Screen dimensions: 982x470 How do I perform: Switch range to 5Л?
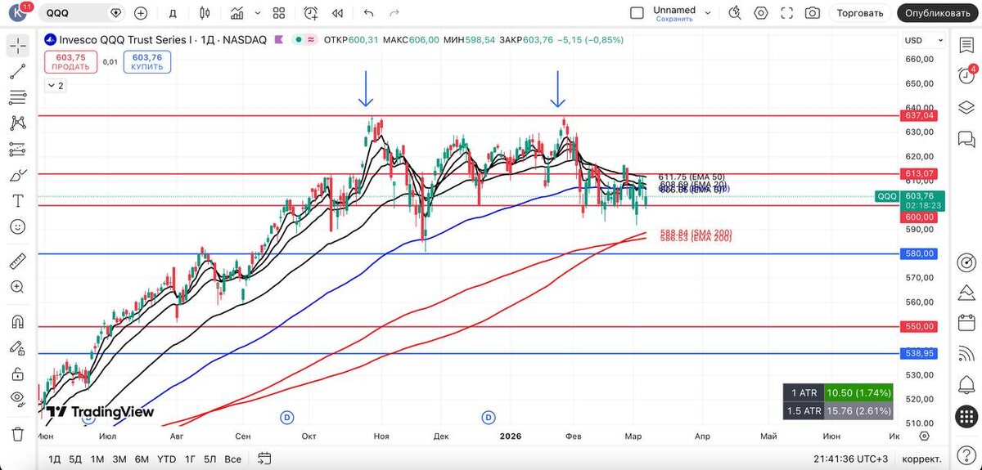(x=210, y=459)
